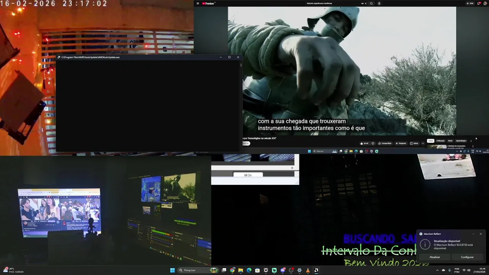489x275 pixels.
Task: Click the taskbar Pesquisar search box
Action: pos(198,270)
